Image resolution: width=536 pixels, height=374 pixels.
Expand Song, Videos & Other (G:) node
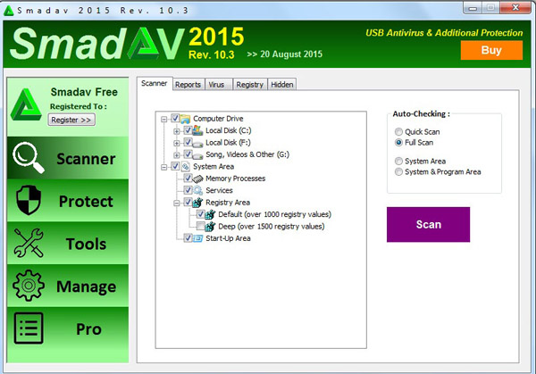tap(177, 155)
